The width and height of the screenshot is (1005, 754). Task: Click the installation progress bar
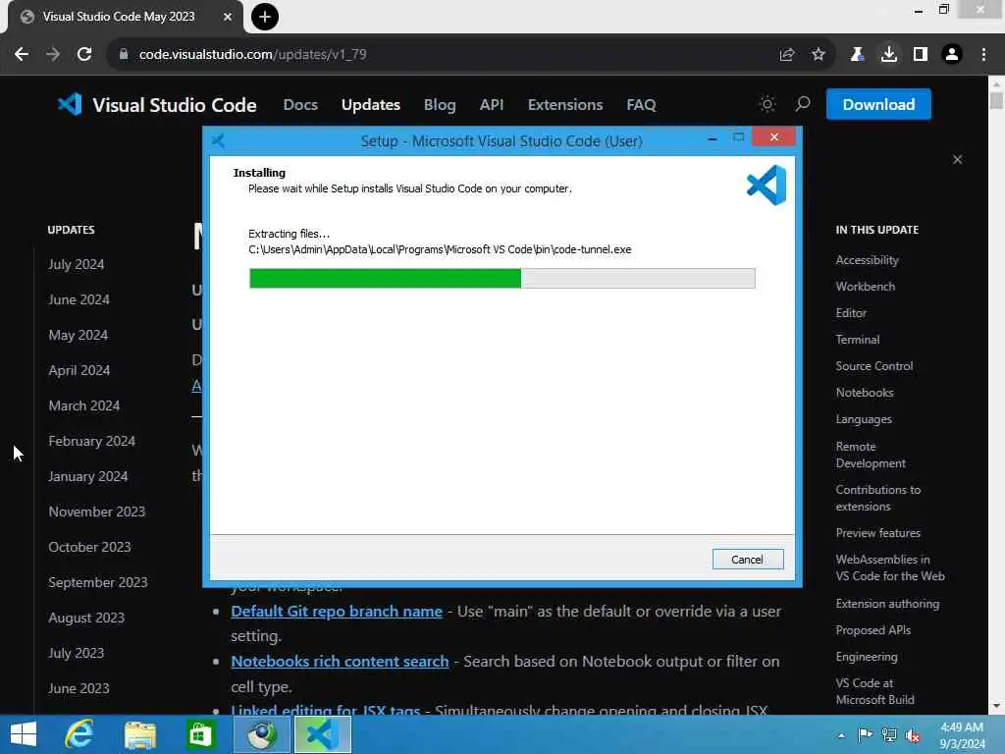[502, 278]
